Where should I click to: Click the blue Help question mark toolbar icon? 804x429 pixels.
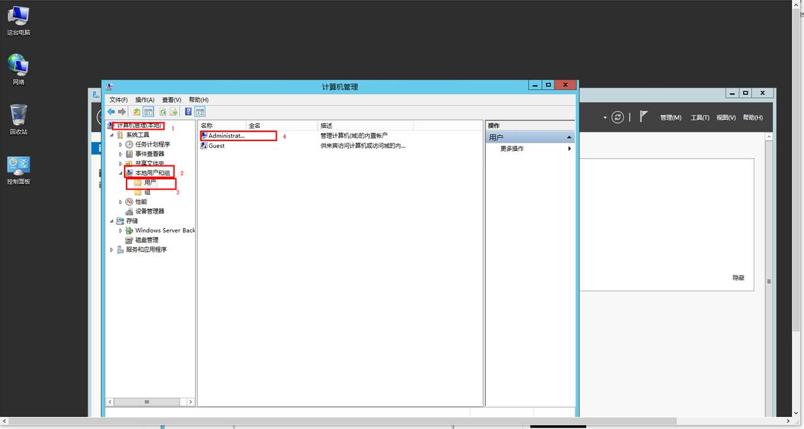(188, 112)
